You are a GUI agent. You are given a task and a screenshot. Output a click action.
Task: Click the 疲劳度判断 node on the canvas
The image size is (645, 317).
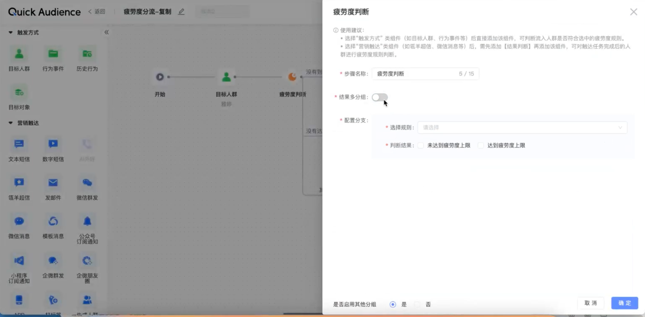292,77
